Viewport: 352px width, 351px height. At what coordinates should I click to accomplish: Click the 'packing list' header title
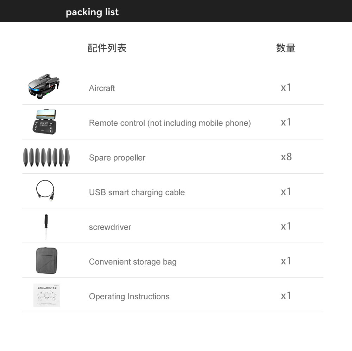point(92,12)
